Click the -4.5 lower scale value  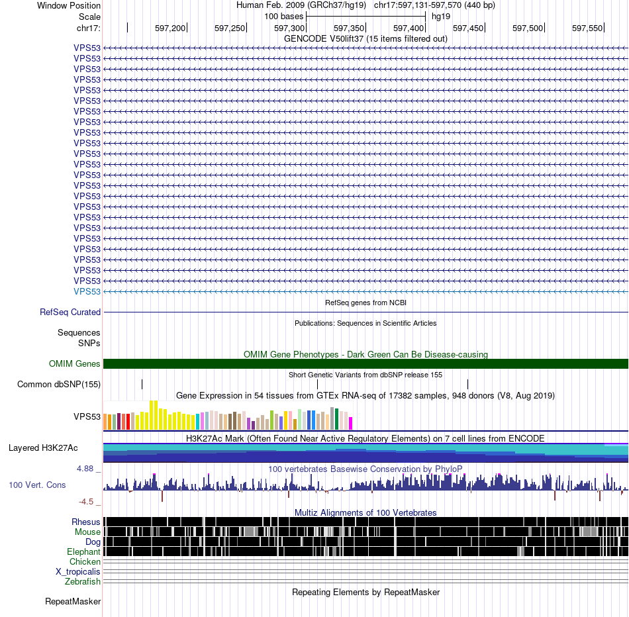click(86, 502)
